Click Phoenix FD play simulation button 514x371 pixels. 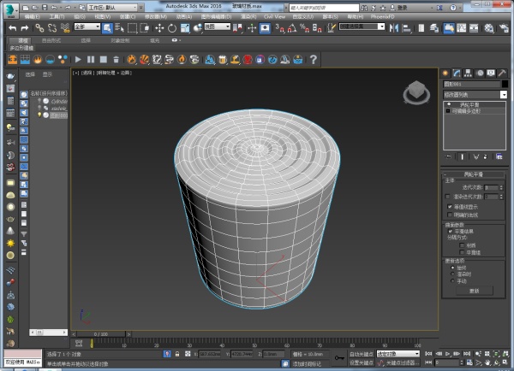tap(78, 60)
